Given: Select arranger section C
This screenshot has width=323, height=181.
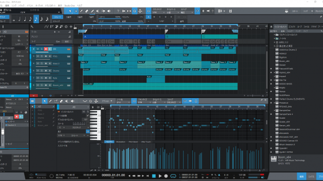Looking at the screenshot, I should pos(220,37).
